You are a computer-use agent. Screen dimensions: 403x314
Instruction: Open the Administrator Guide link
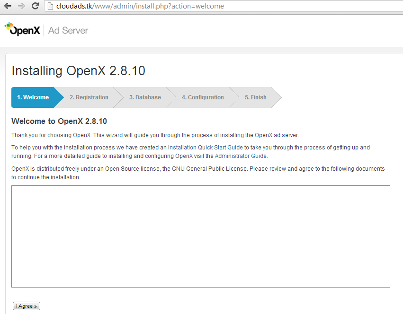[241, 156]
